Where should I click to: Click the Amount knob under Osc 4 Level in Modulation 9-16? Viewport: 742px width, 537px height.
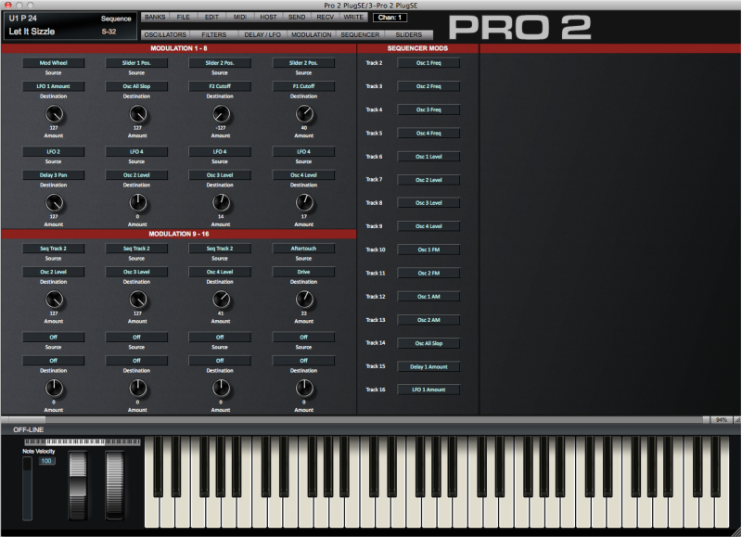[x=221, y=300]
